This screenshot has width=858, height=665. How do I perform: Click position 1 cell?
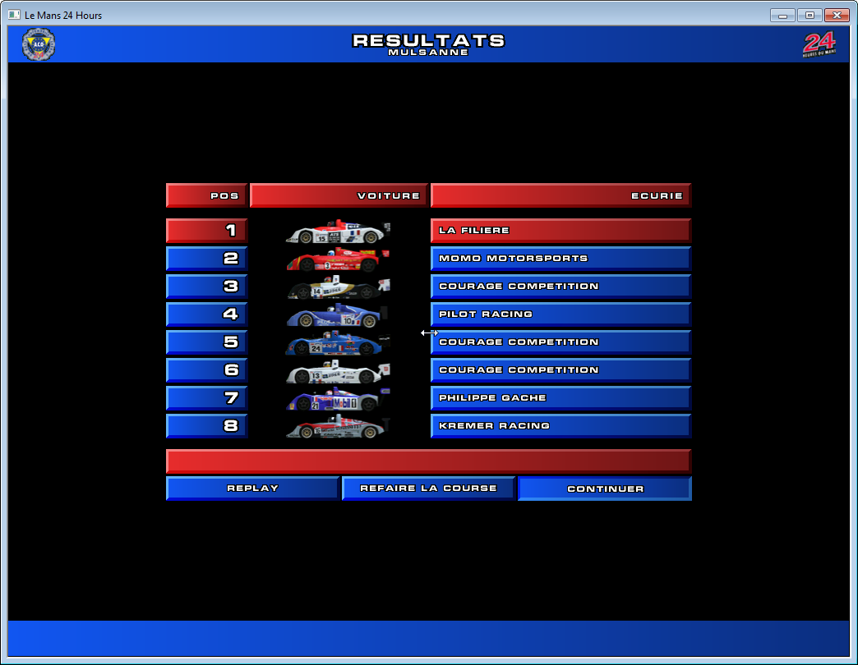tap(207, 231)
